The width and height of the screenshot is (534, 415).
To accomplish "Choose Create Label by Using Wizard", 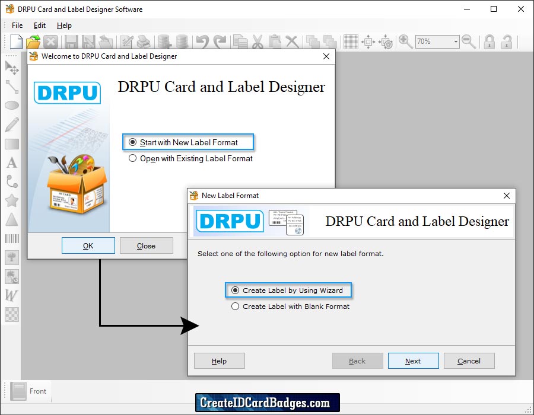I will click(288, 290).
